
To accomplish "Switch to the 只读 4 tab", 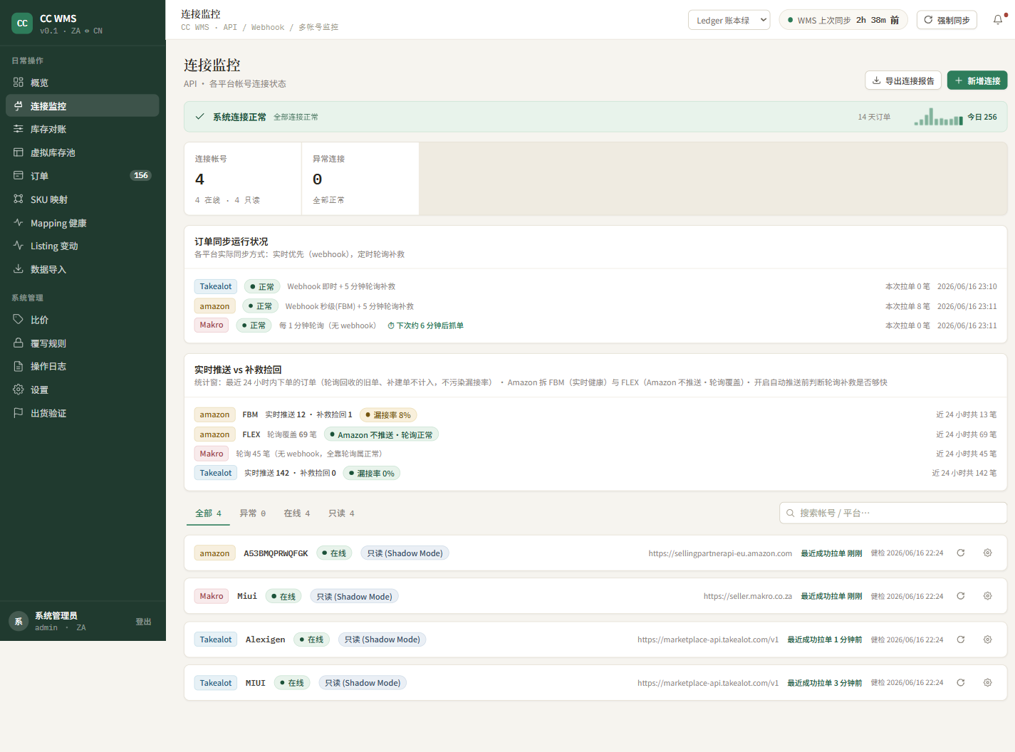I will 341,513.
